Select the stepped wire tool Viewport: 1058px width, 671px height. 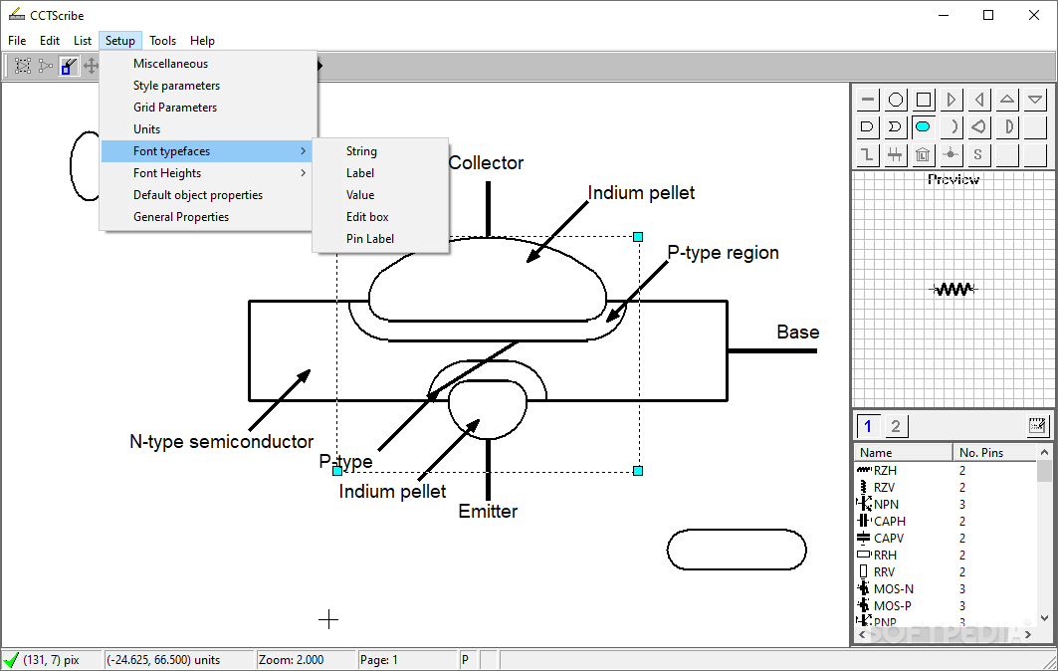click(868, 154)
